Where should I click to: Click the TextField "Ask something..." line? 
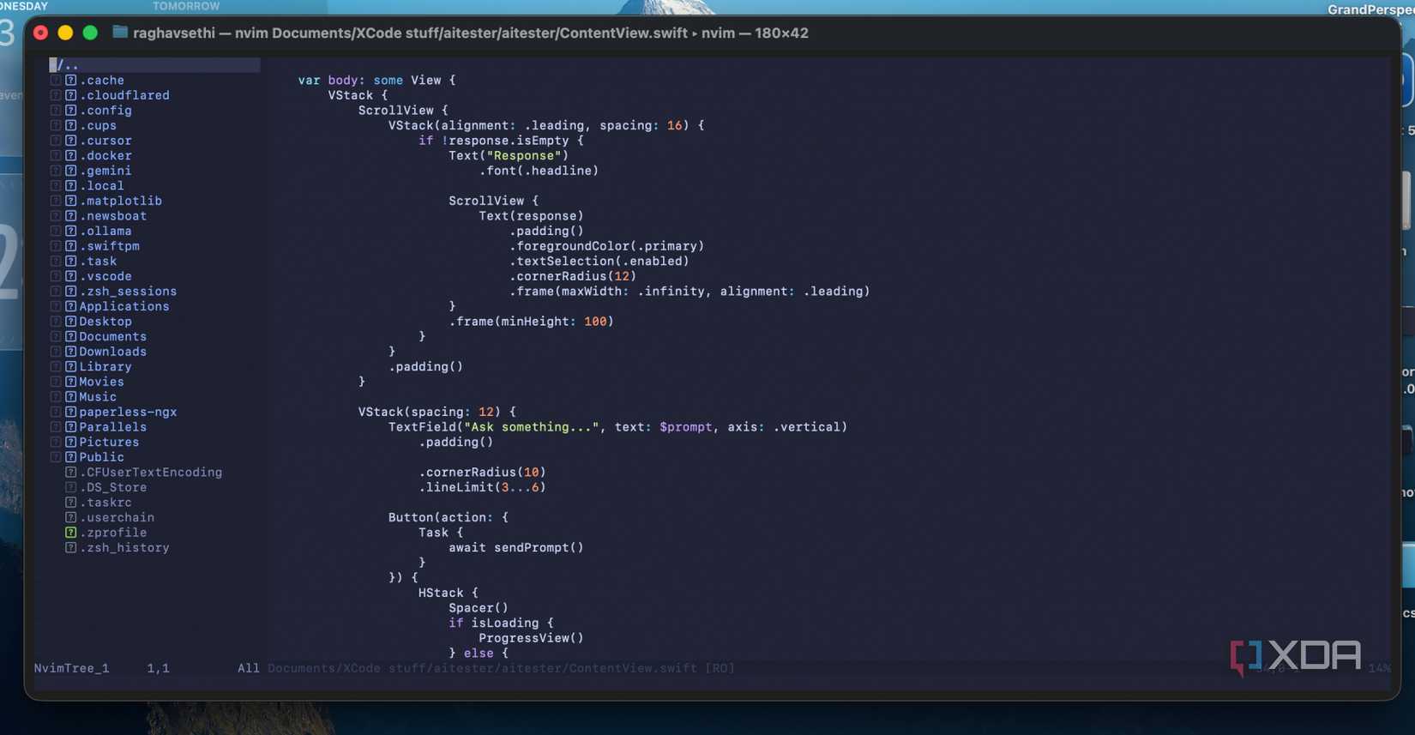coord(617,427)
